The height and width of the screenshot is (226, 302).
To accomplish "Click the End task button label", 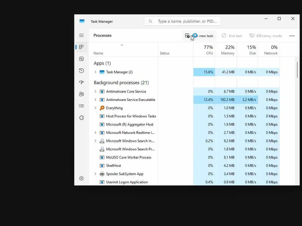I will (235, 36).
